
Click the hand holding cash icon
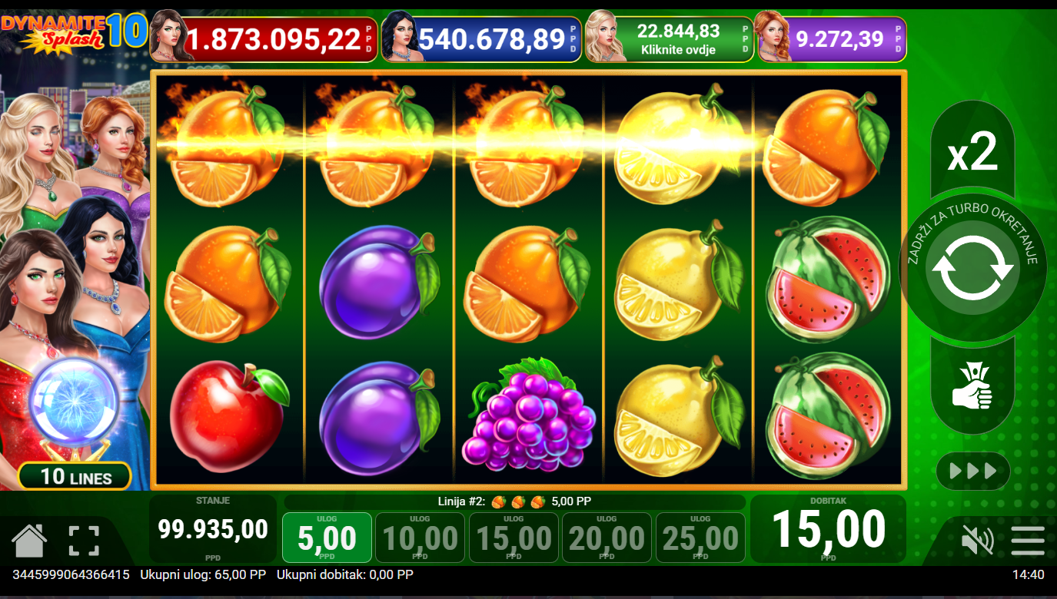pyautogui.click(x=972, y=386)
